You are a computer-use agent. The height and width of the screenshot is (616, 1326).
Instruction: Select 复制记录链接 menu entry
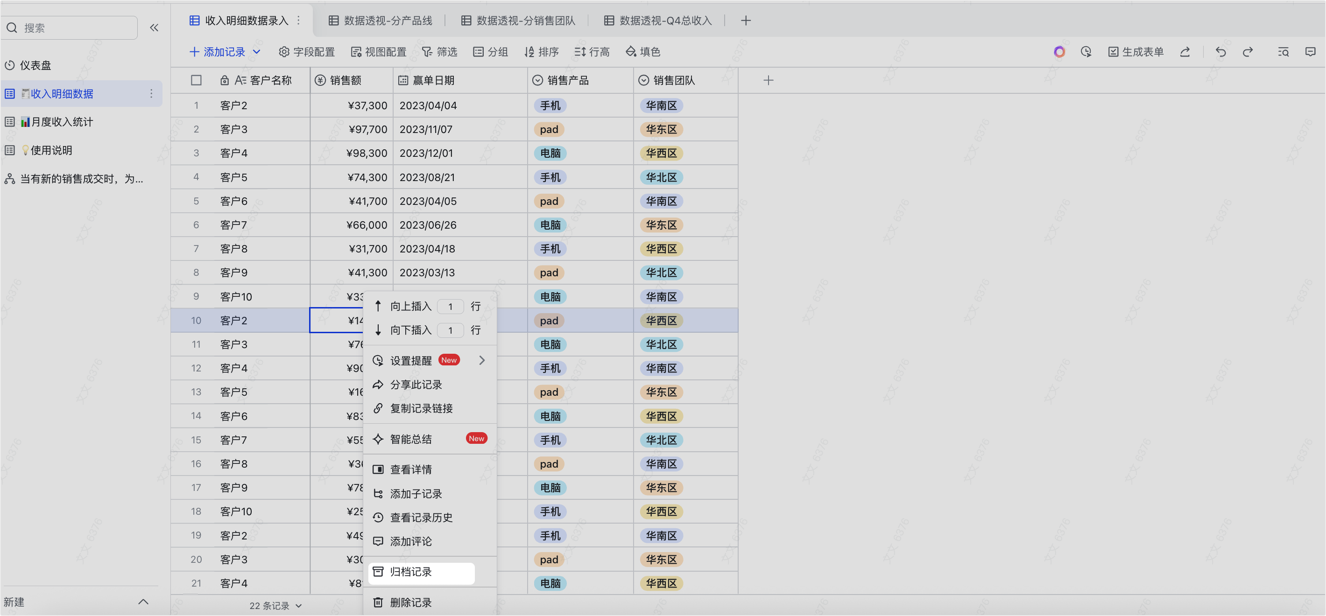(x=430, y=409)
